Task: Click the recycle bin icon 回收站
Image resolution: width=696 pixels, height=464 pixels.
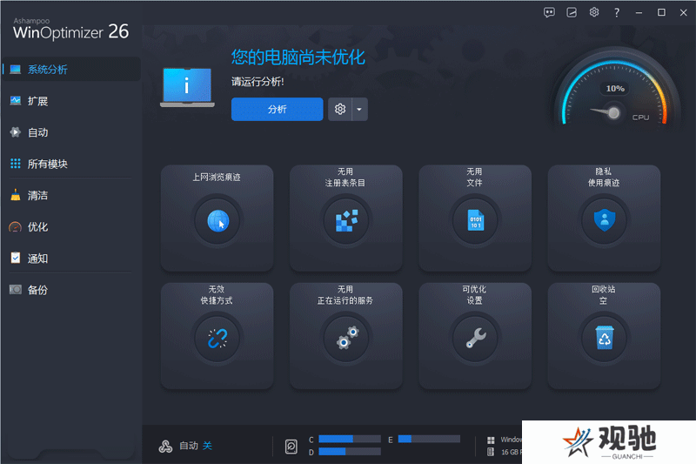Action: 604,339
